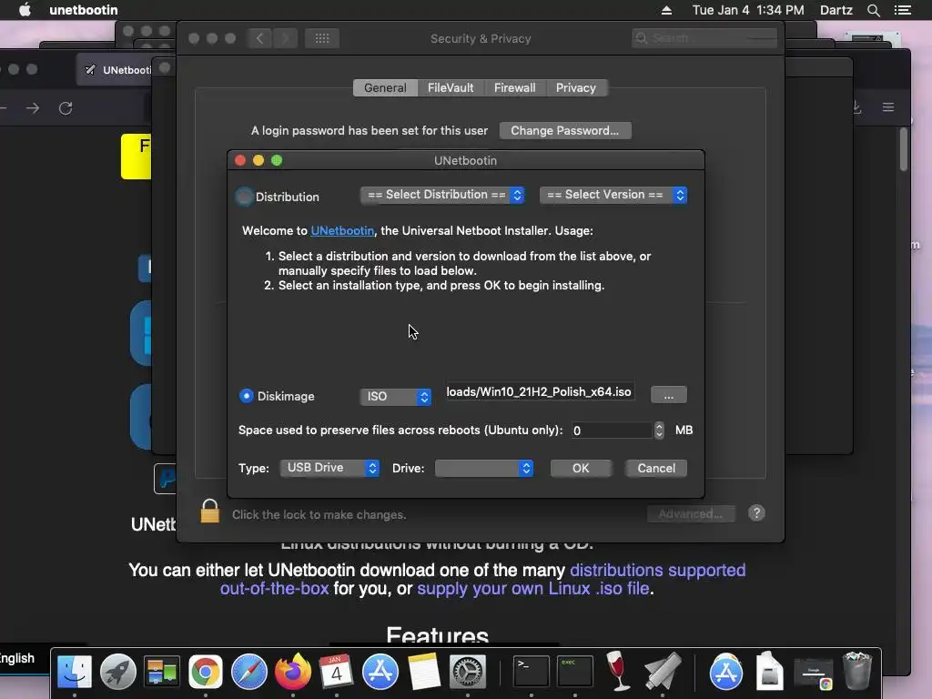This screenshot has width=932, height=699.
Task: Open the UNetbootin hyperlink in the welcome text
Action: [342, 230]
